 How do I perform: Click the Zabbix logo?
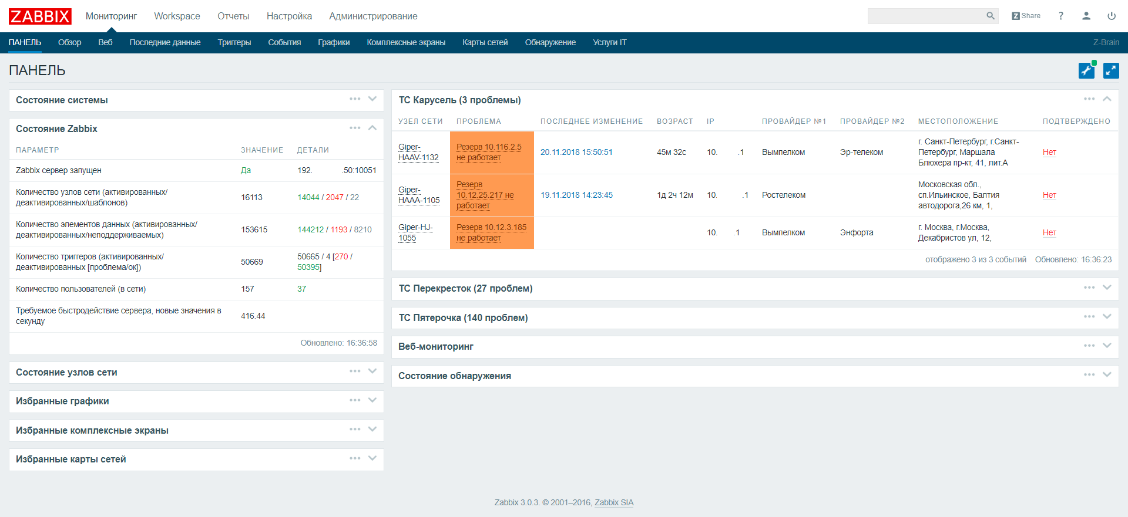click(40, 16)
